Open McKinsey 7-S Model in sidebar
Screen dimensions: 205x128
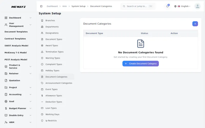16,53
